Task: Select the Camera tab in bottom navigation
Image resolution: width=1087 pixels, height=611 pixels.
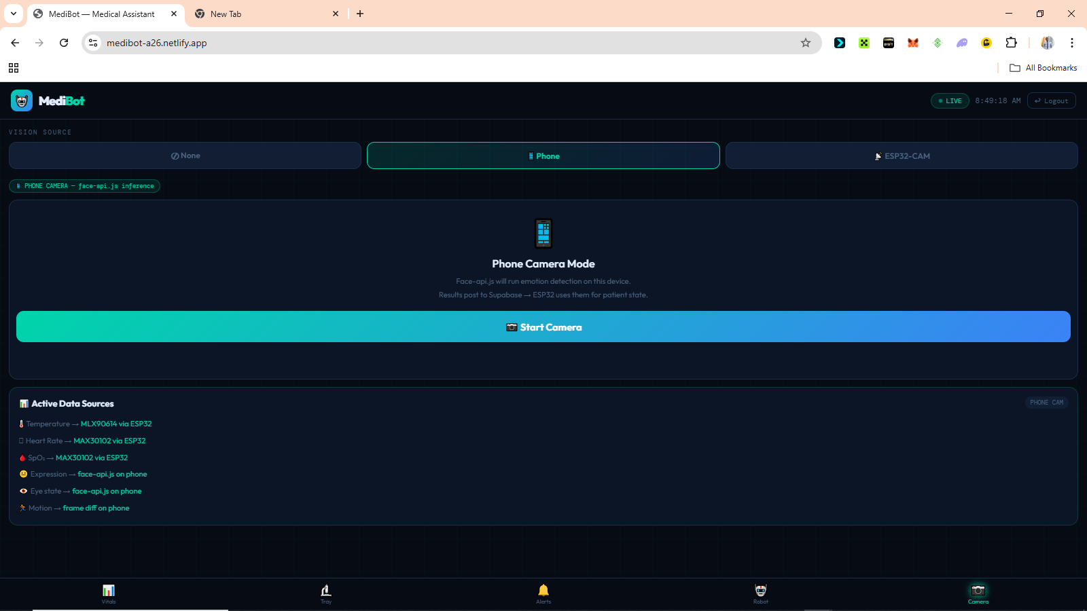Action: [978, 594]
